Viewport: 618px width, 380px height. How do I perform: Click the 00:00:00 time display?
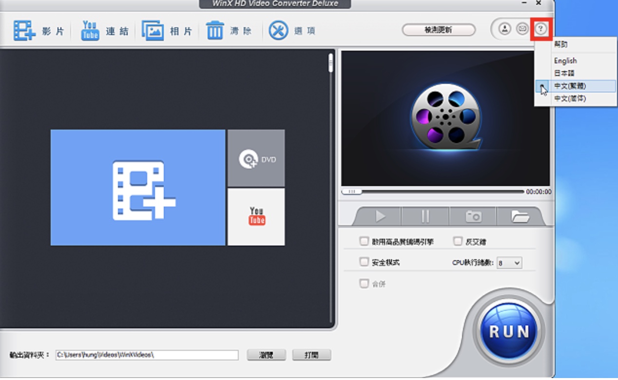pos(539,192)
